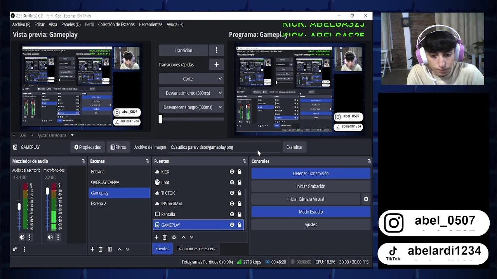Click the Archivo de imagen path field
497x279 pixels.
click(224, 147)
